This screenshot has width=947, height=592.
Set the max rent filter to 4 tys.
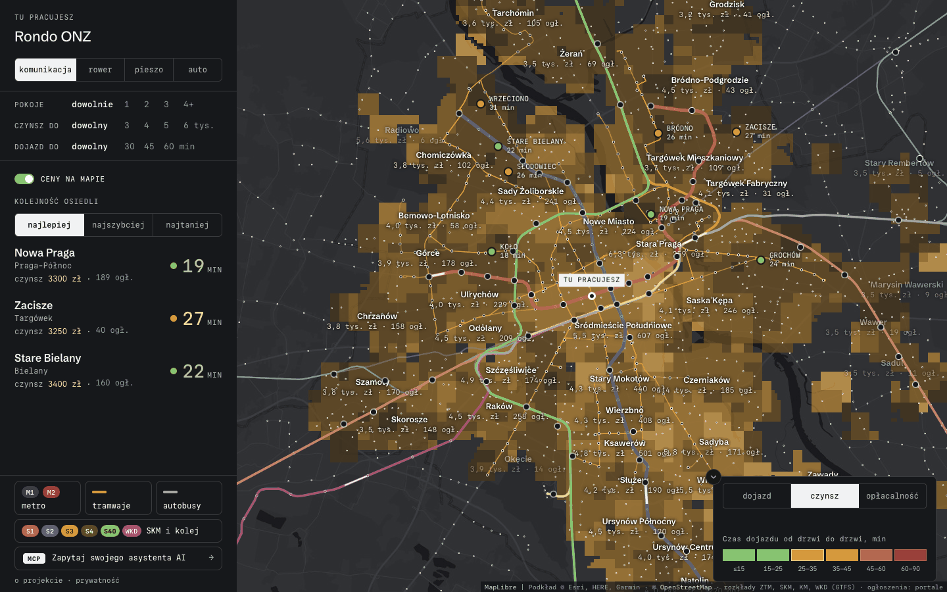point(147,126)
